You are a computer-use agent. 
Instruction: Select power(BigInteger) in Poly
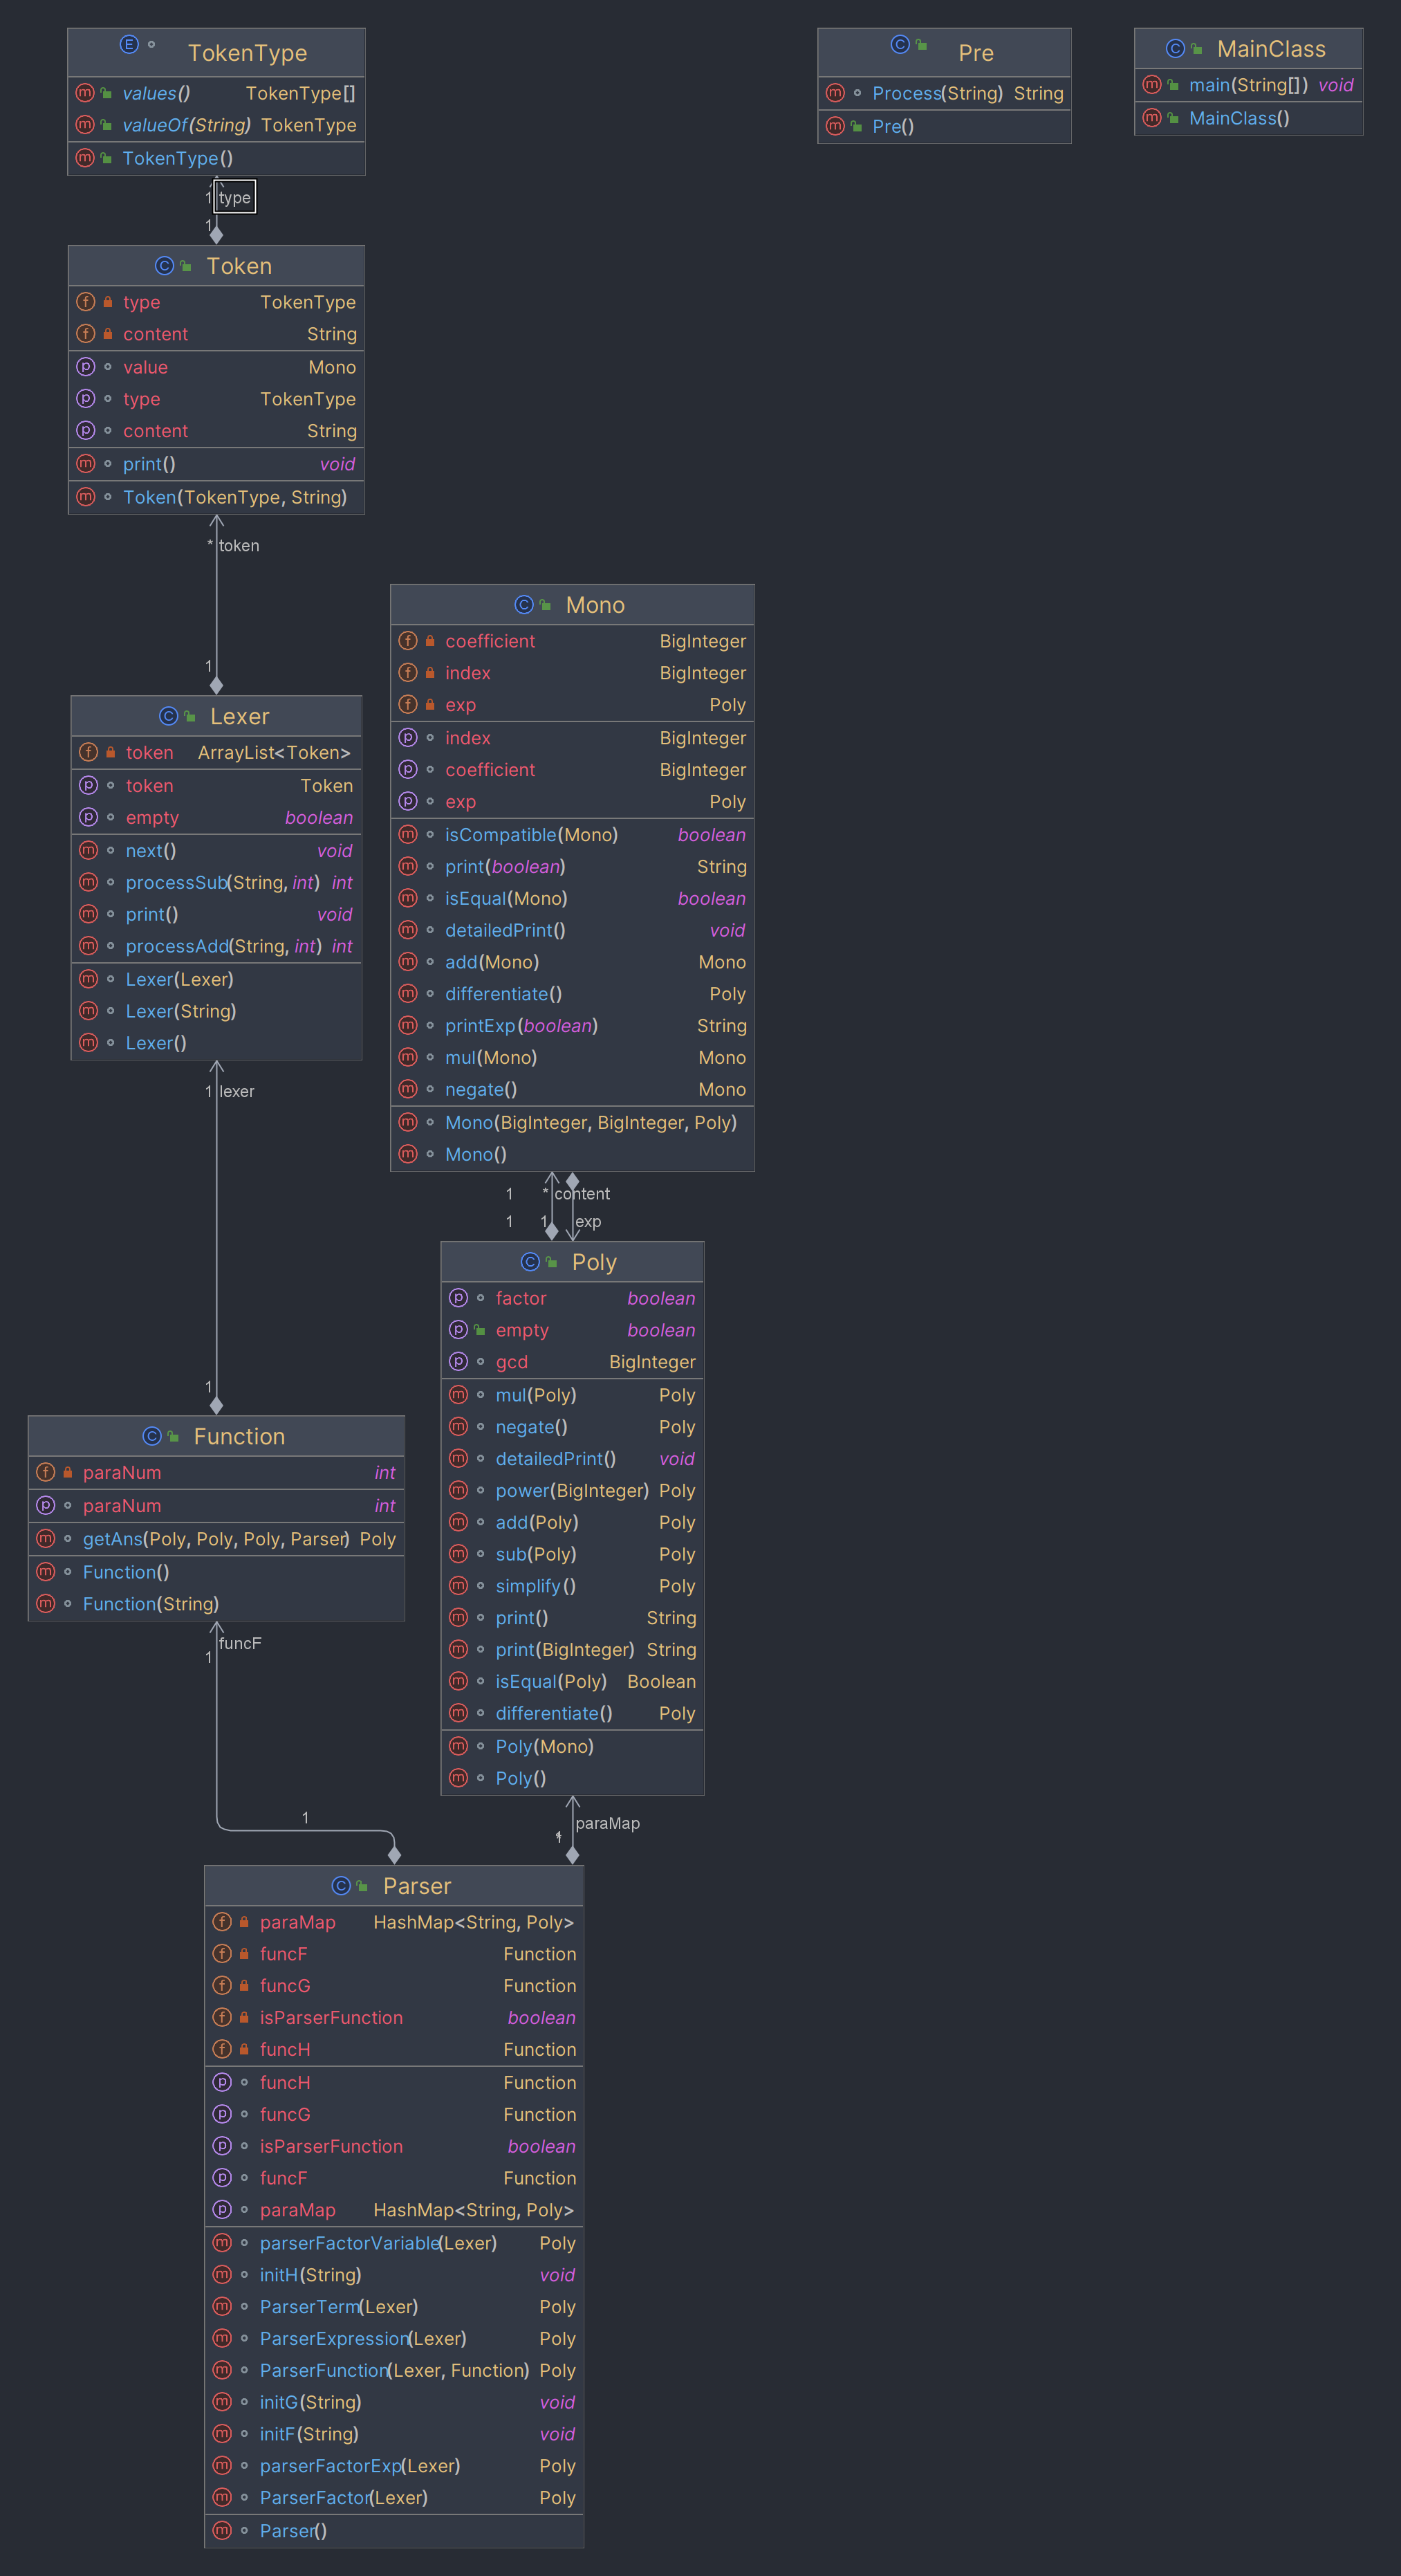click(x=572, y=1490)
